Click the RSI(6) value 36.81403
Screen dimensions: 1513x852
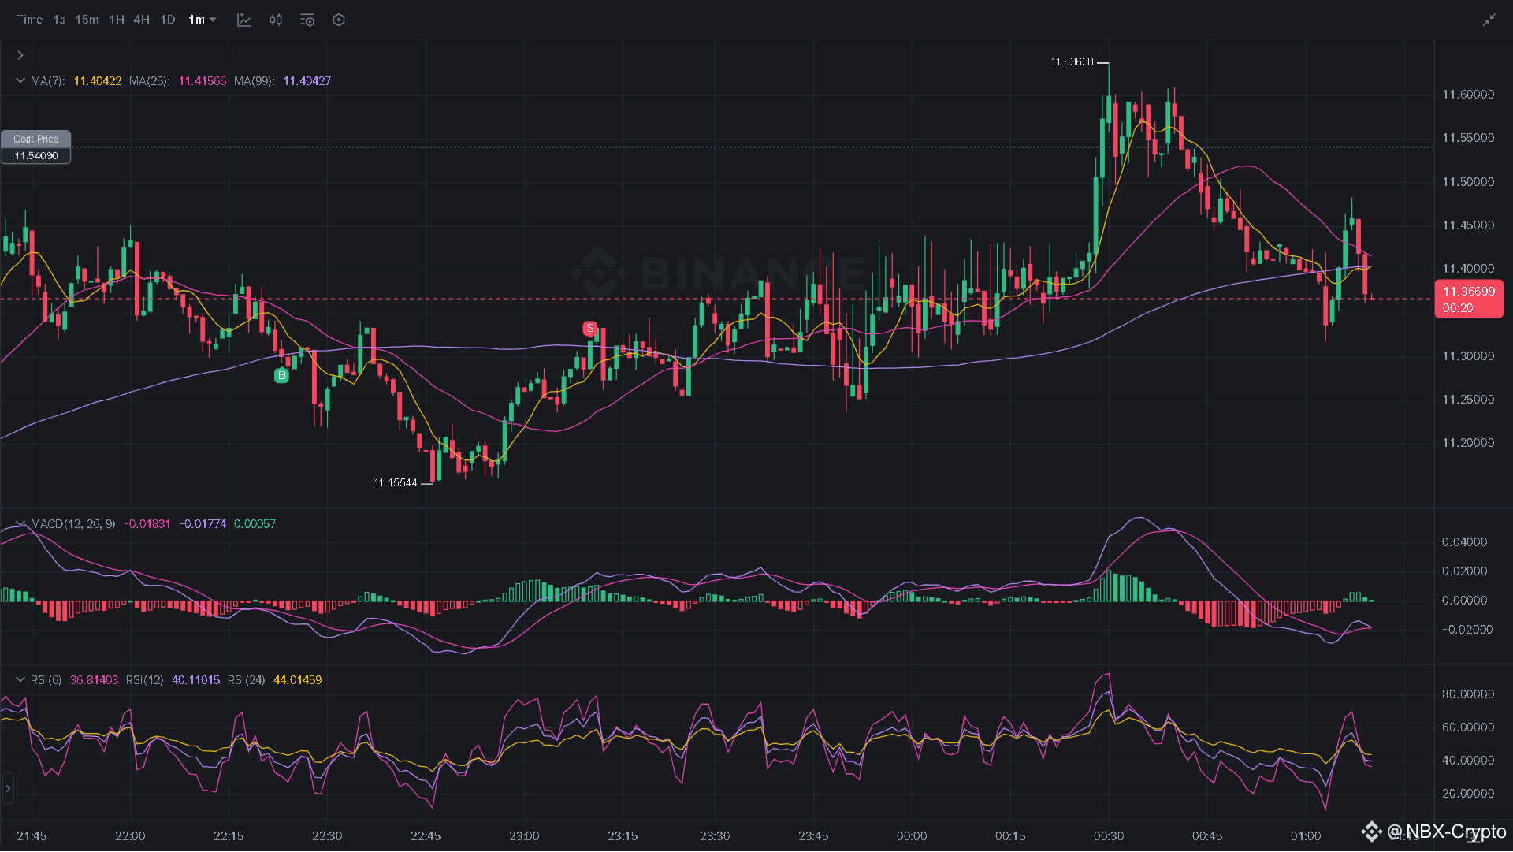(95, 680)
